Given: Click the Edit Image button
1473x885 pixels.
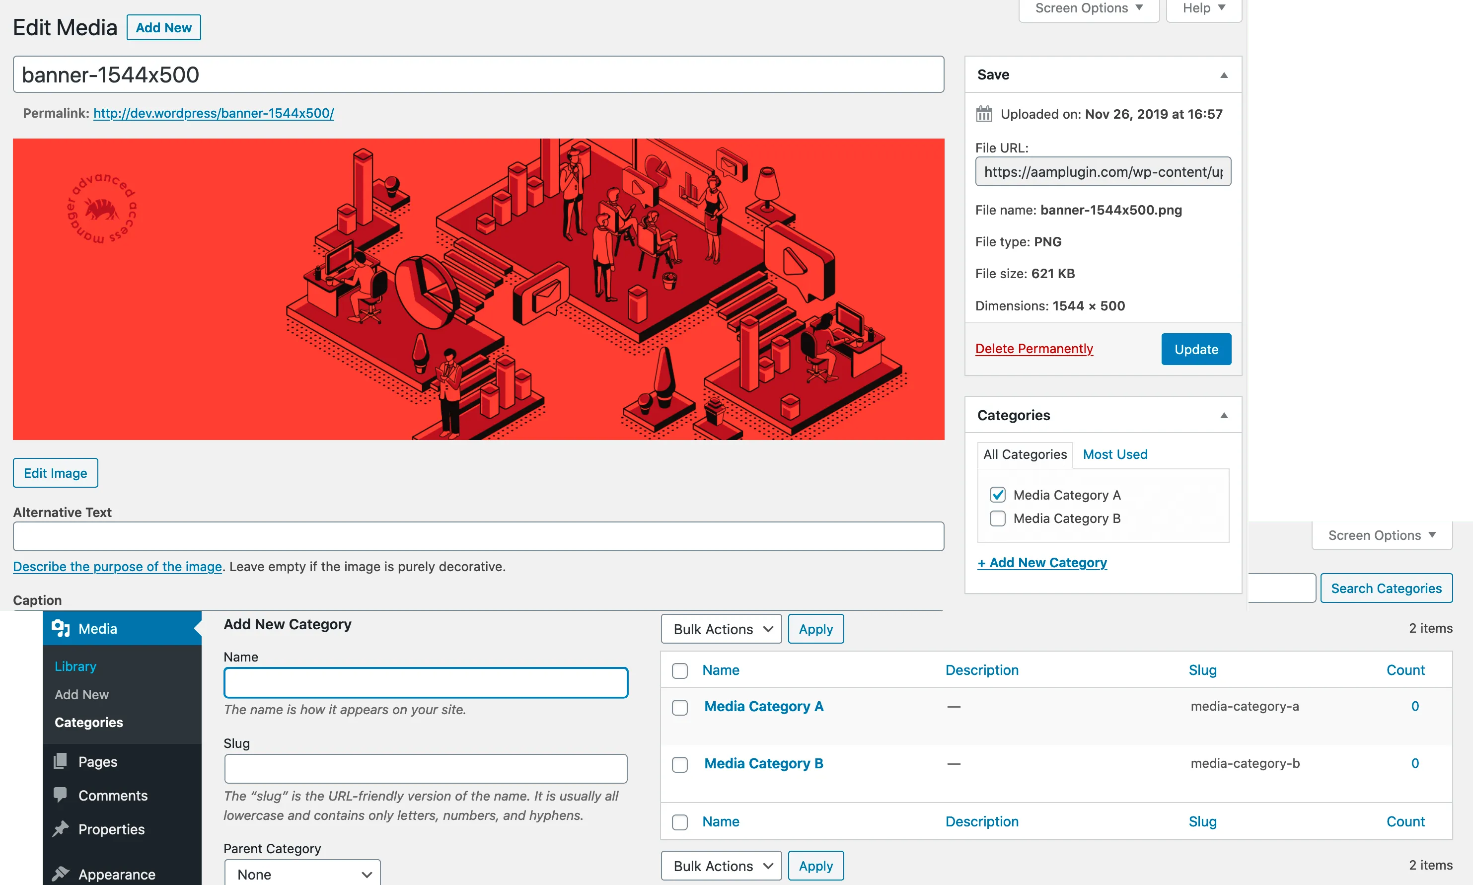Looking at the screenshot, I should [x=56, y=473].
